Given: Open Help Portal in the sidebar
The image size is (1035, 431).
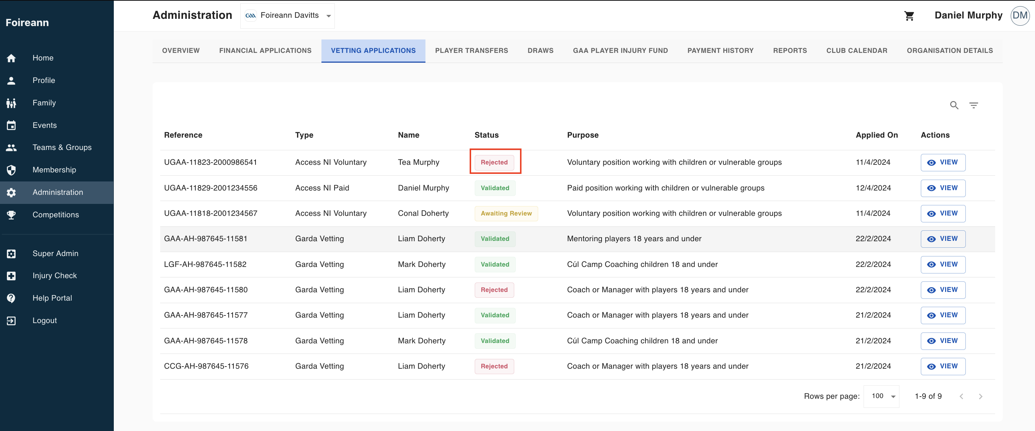Looking at the screenshot, I should pyautogui.click(x=57, y=298).
